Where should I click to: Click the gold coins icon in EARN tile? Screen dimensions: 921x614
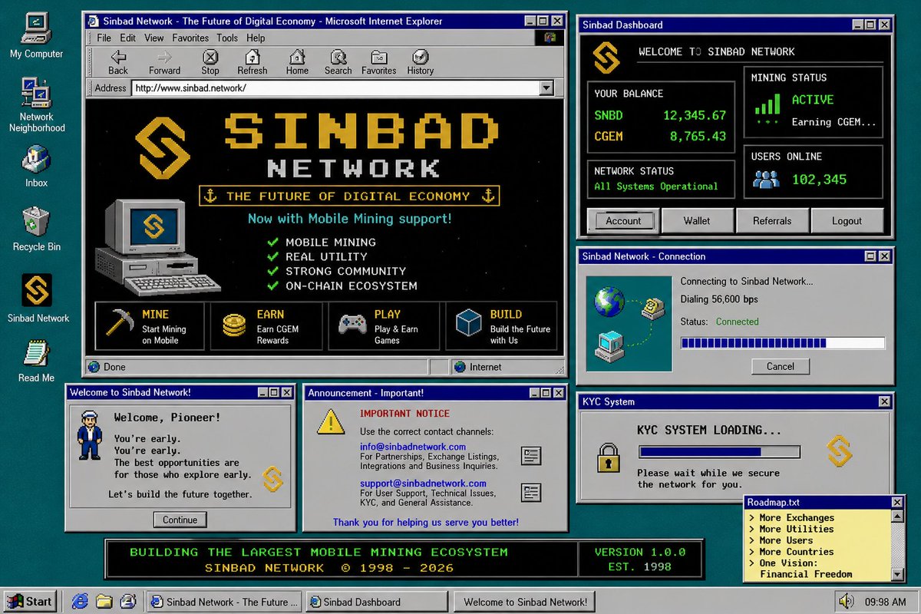click(x=234, y=325)
